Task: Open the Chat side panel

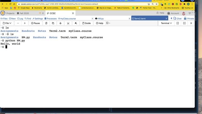Action: coord(177,18)
